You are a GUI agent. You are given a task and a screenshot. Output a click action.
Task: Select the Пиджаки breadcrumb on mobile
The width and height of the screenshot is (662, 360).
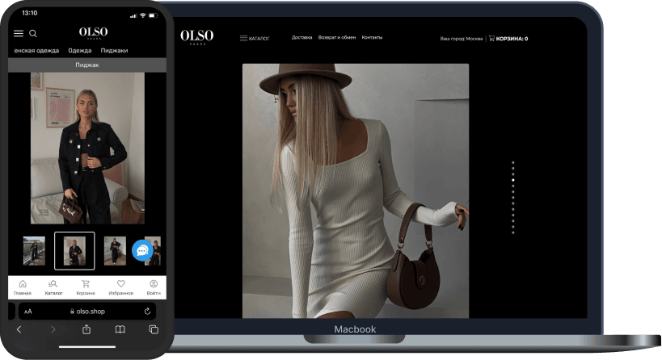click(114, 50)
